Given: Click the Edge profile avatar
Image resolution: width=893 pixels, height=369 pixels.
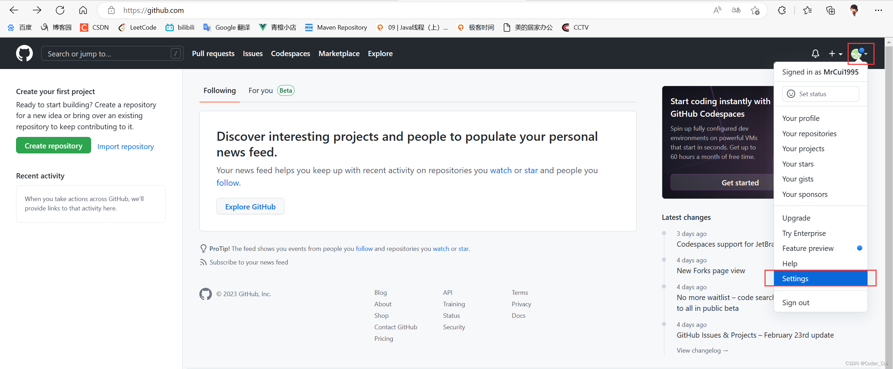Looking at the screenshot, I should click(854, 10).
